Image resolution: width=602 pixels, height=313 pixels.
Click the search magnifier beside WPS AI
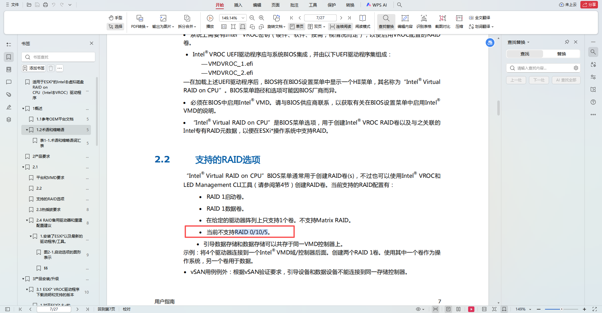coord(399,5)
